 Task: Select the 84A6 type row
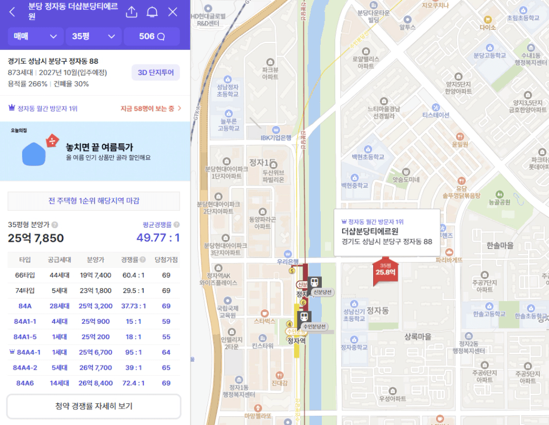94,383
